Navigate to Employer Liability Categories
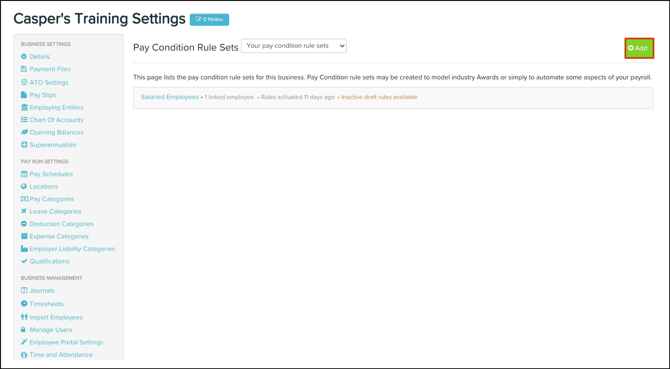The height and width of the screenshot is (369, 670). 72,249
